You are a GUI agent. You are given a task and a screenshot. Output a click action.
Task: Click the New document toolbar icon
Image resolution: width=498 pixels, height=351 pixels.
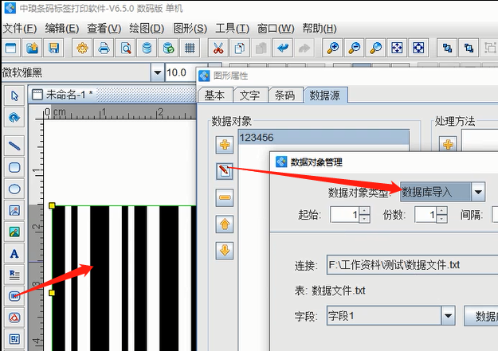(11, 49)
